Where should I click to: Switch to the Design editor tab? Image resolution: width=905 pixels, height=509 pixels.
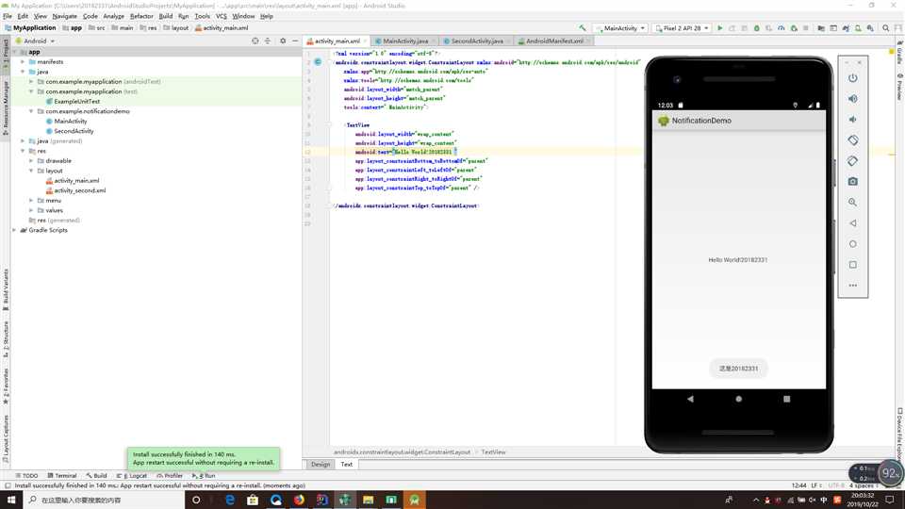[x=321, y=464]
